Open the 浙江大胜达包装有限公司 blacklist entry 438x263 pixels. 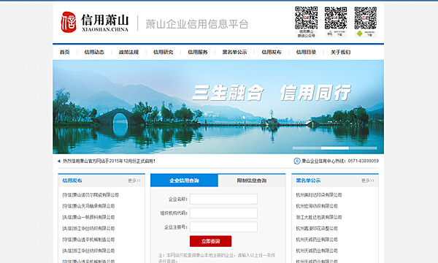click(x=319, y=217)
